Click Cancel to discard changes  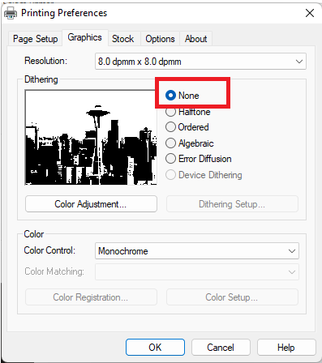(x=221, y=348)
